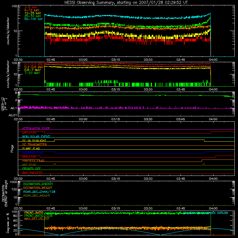Click the 'Absolute geomagnetic latitude' label
This screenshot has width=238, height=238.
206,213
